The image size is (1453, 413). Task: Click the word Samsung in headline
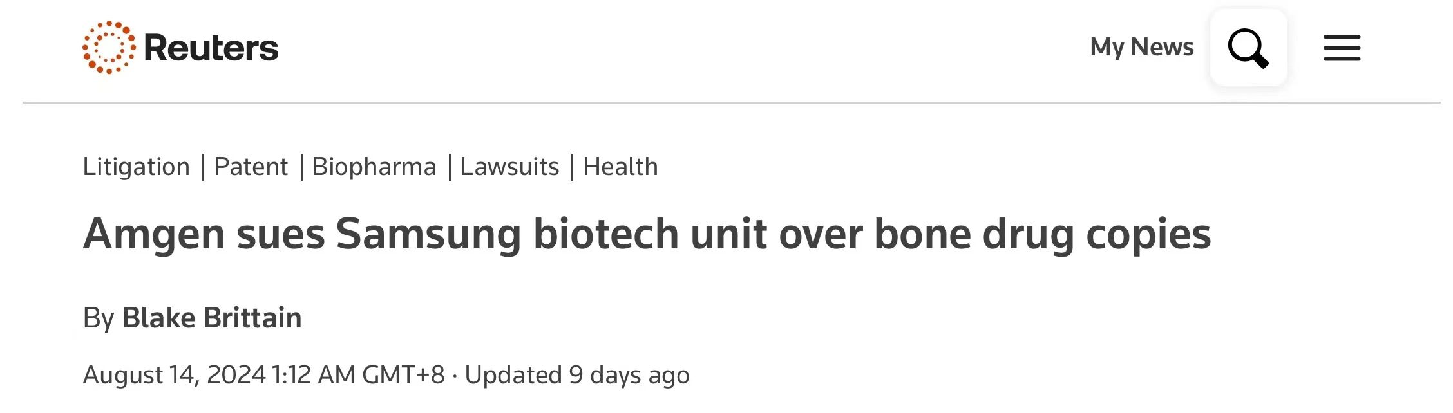click(x=428, y=234)
